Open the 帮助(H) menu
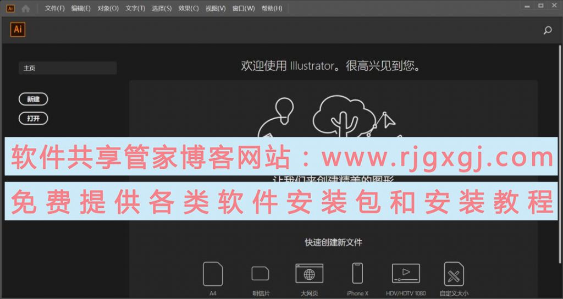The height and width of the screenshot is (299, 563). click(x=272, y=8)
